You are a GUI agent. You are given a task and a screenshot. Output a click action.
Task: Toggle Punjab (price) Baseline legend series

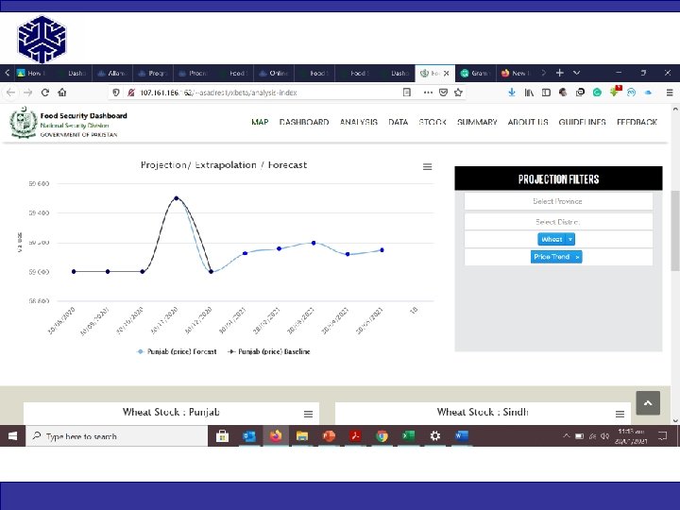coord(269,351)
